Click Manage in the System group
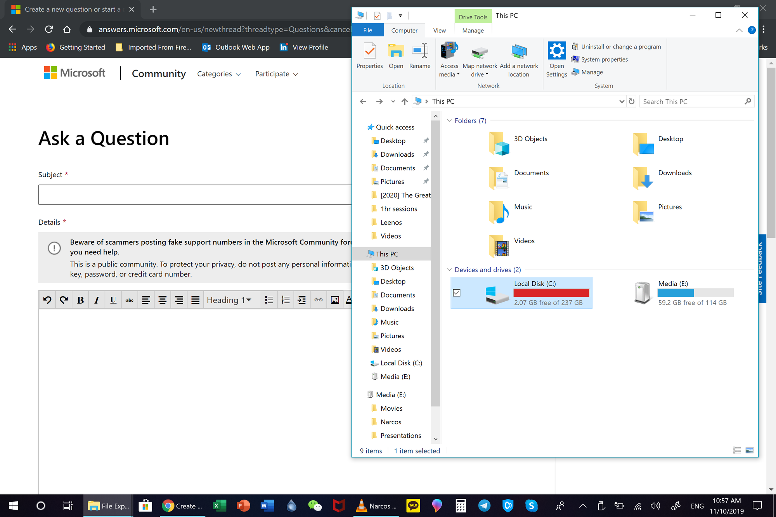Screen dimensions: 776x517 587,72
